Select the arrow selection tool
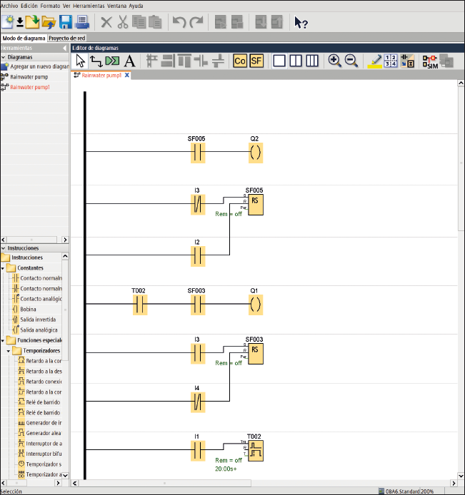Viewport: 465px width, 495px height. 80,61
